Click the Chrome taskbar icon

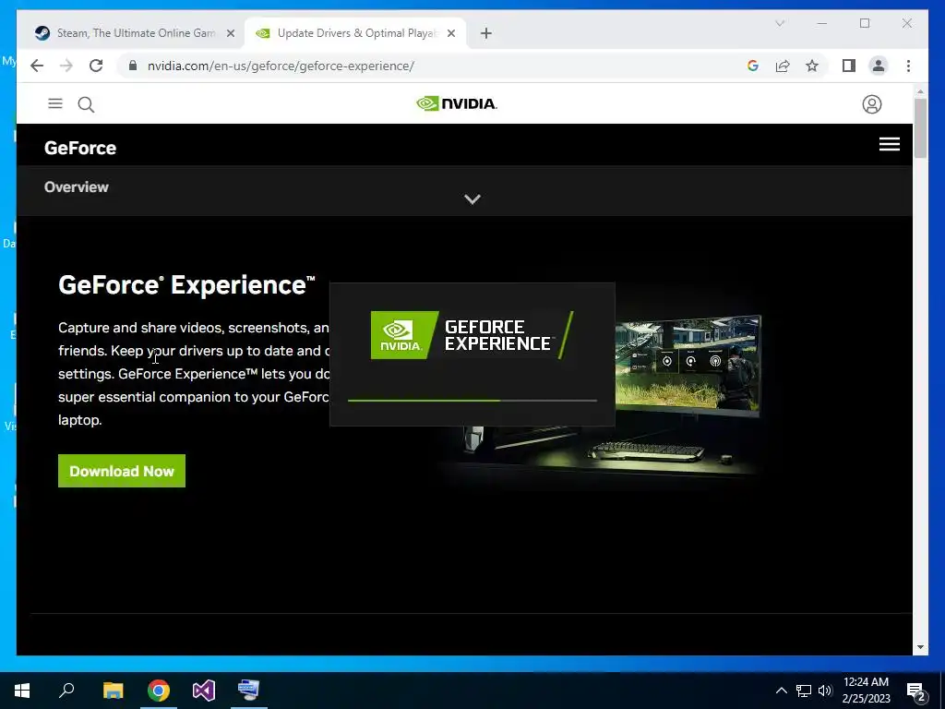tap(159, 691)
